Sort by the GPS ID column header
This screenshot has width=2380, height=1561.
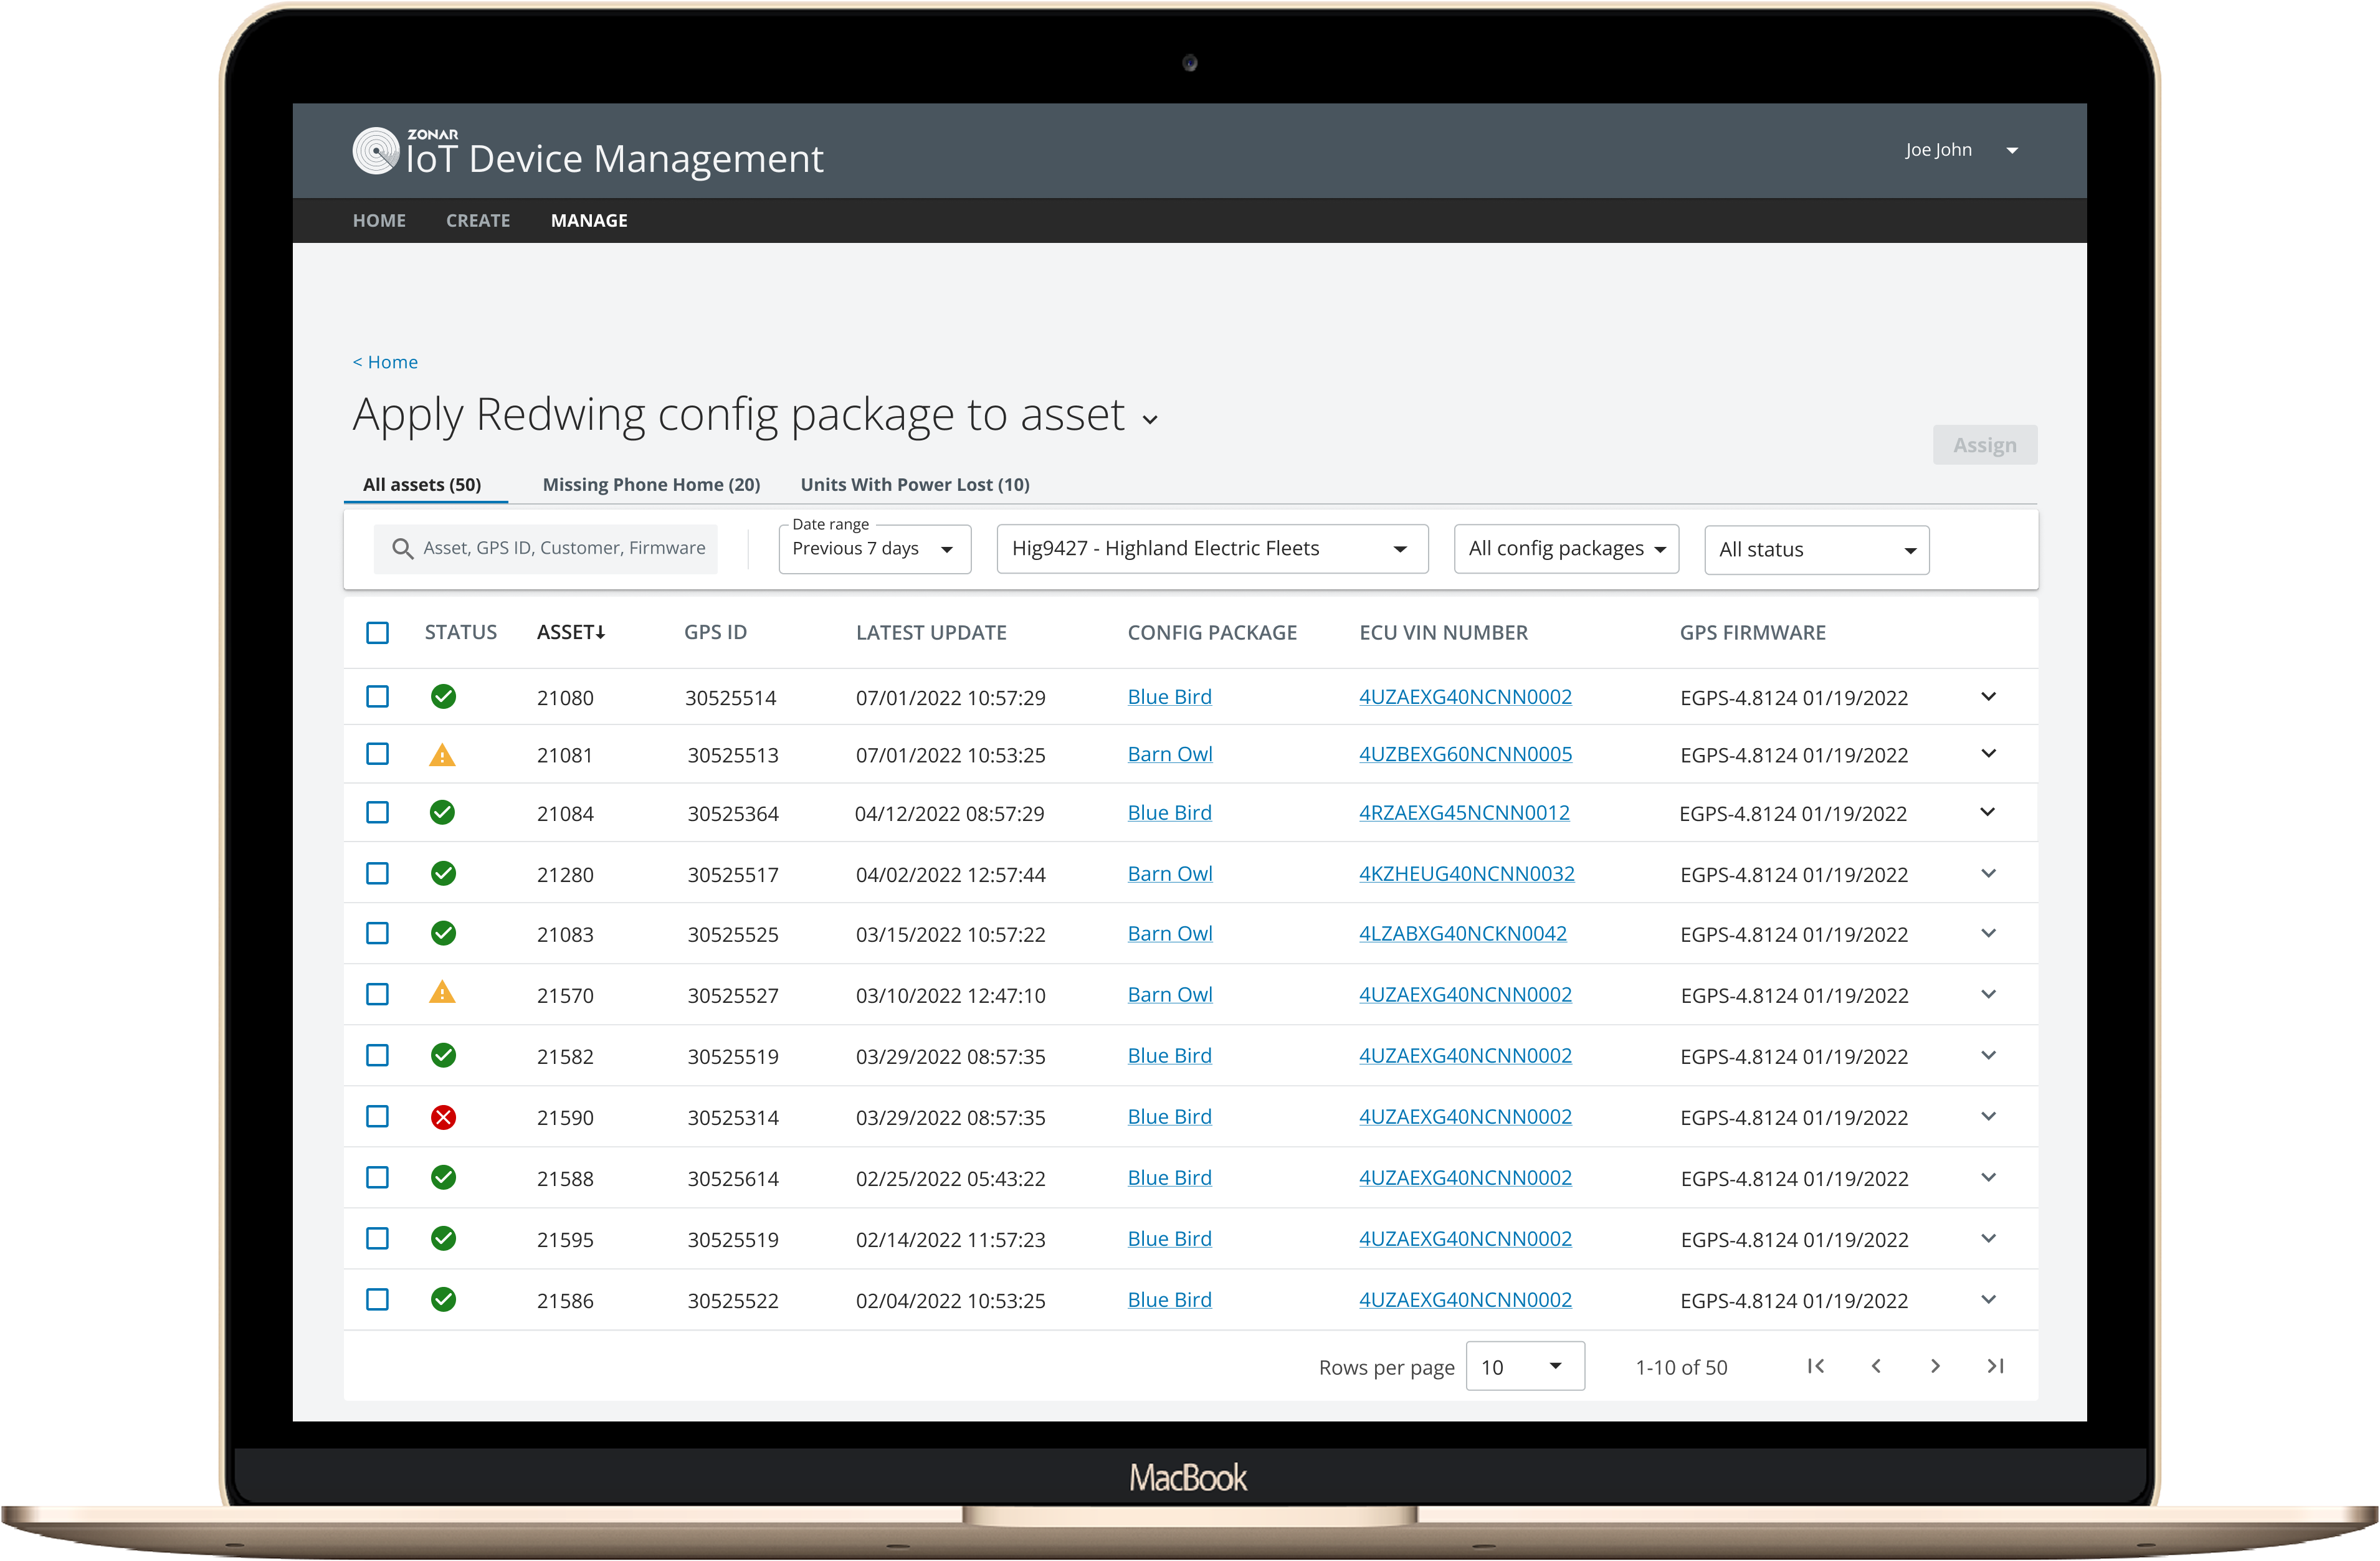pyautogui.click(x=715, y=633)
